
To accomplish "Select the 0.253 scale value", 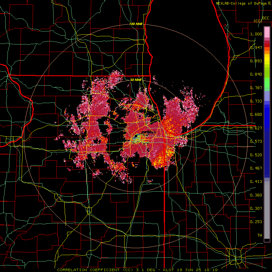I will coord(256,222).
